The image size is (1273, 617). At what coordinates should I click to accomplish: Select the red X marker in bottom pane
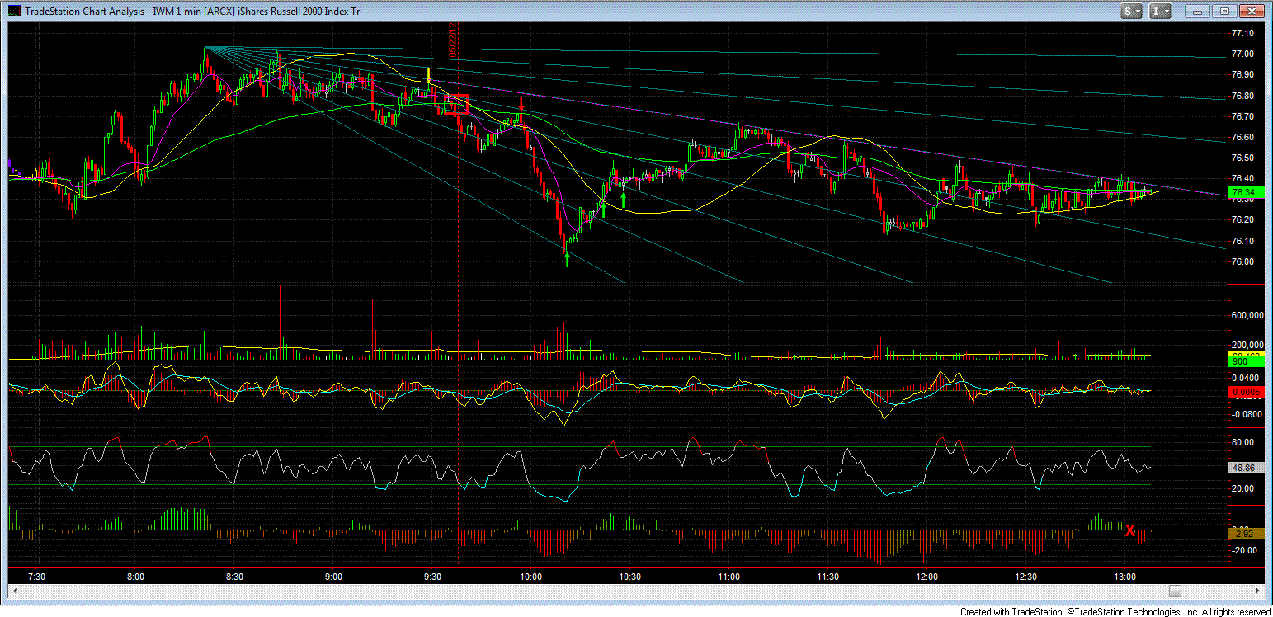tap(1130, 530)
